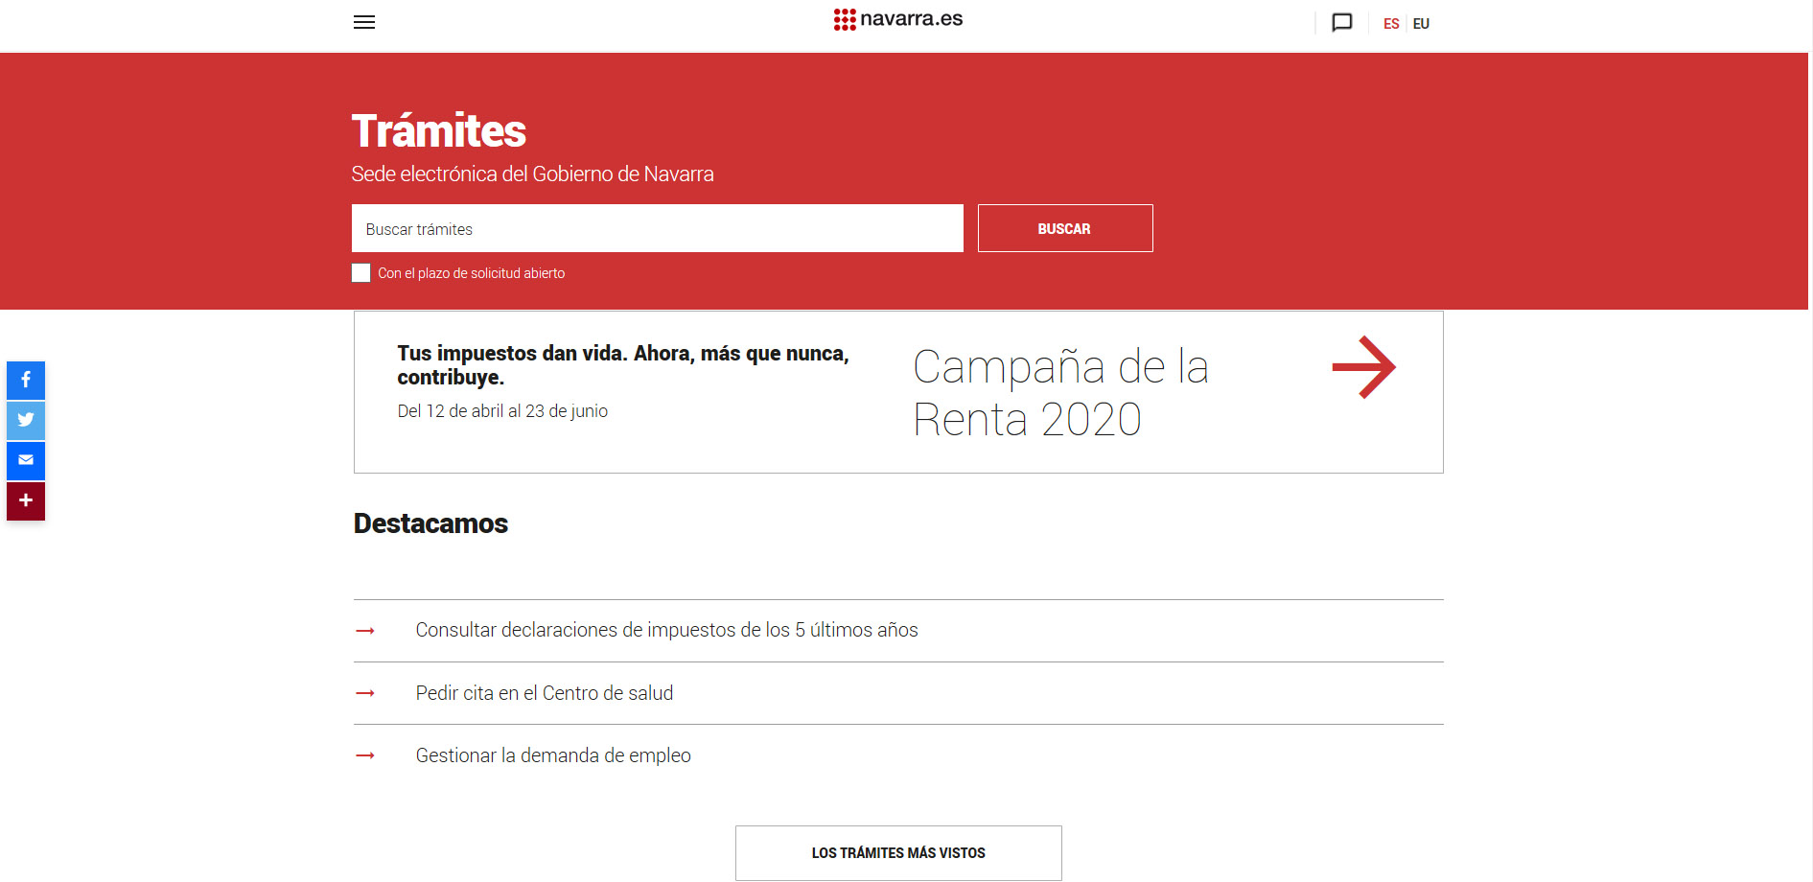Click 'Los trámites más vistos' button

898,852
